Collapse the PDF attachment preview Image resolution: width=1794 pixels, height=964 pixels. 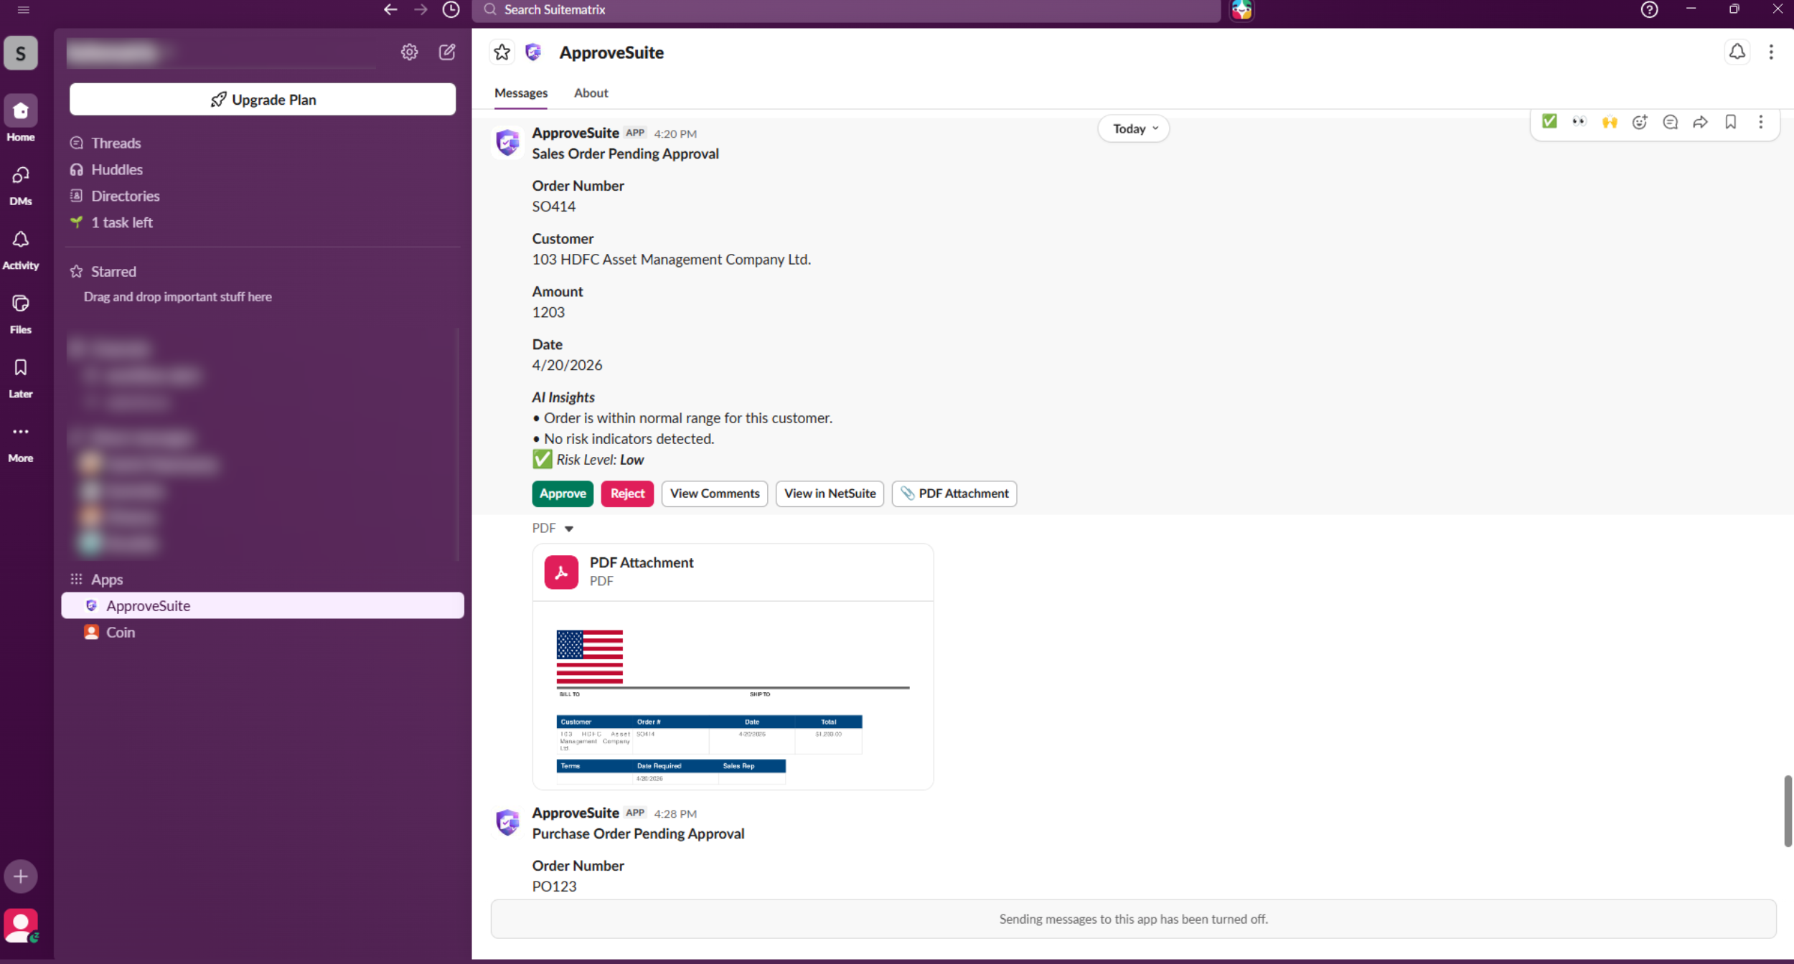coord(568,529)
